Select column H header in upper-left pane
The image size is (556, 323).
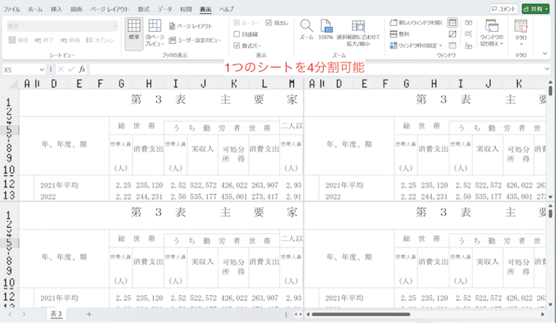pyautogui.click(x=149, y=83)
